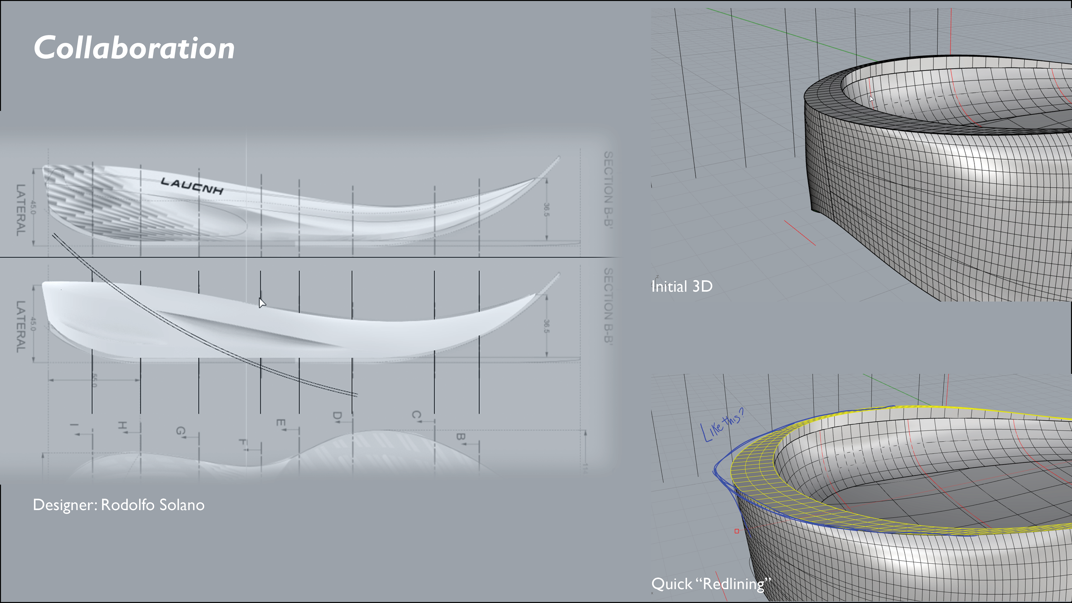The height and width of the screenshot is (603, 1072).
Task: Click the Designer: Rodolfo Solano caption
Action: click(x=119, y=505)
